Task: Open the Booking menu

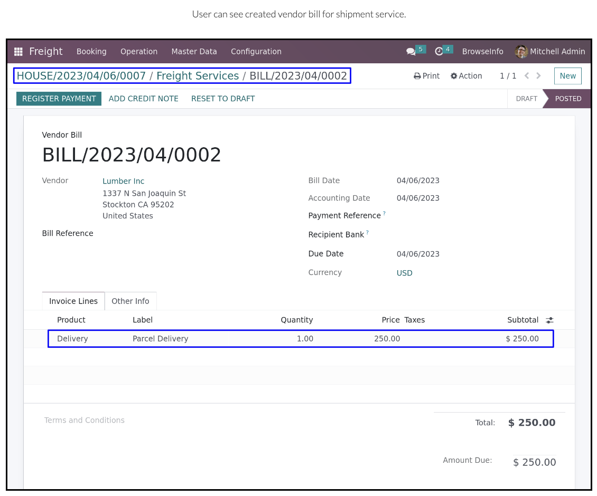Action: 91,51
